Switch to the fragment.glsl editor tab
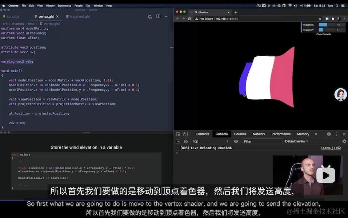The image size is (348, 218). [x=78, y=16]
